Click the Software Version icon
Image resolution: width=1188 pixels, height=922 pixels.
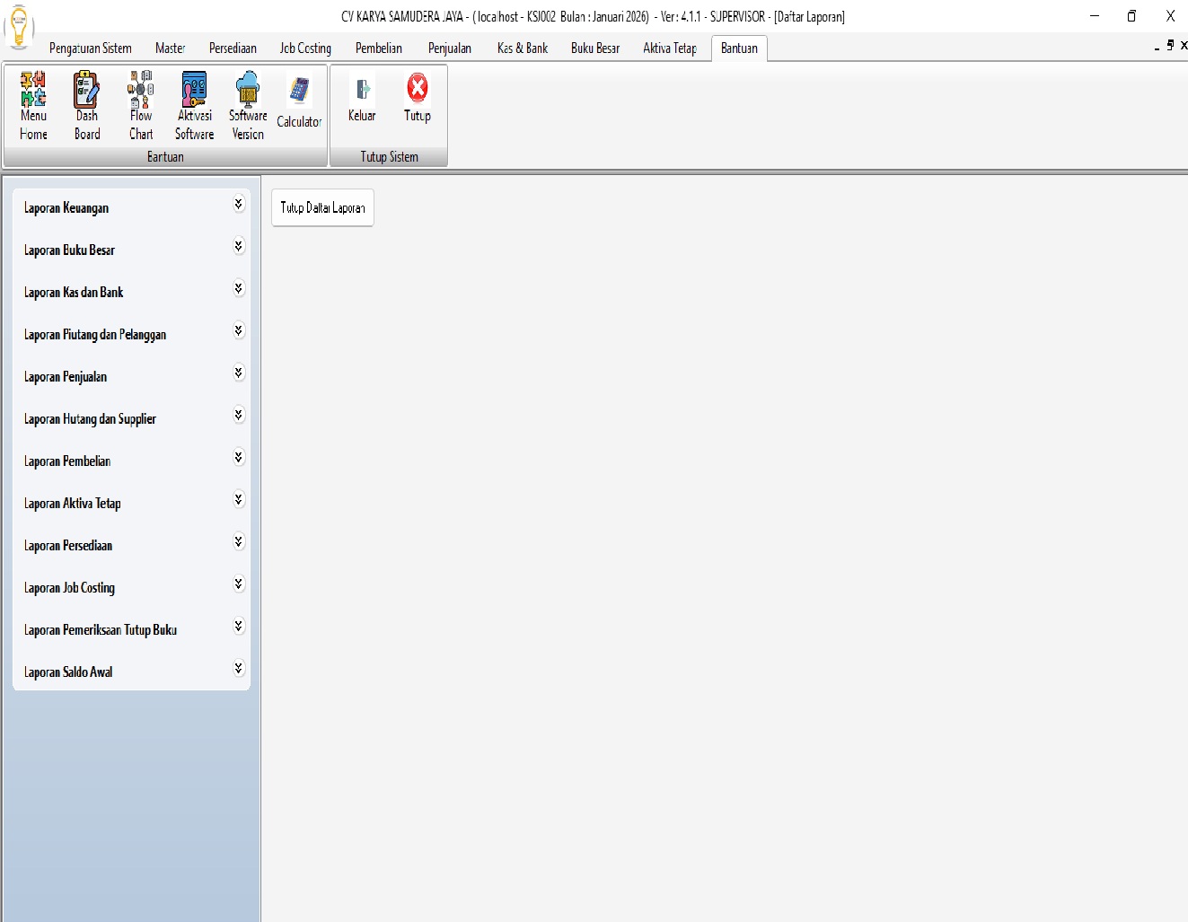pyautogui.click(x=248, y=90)
